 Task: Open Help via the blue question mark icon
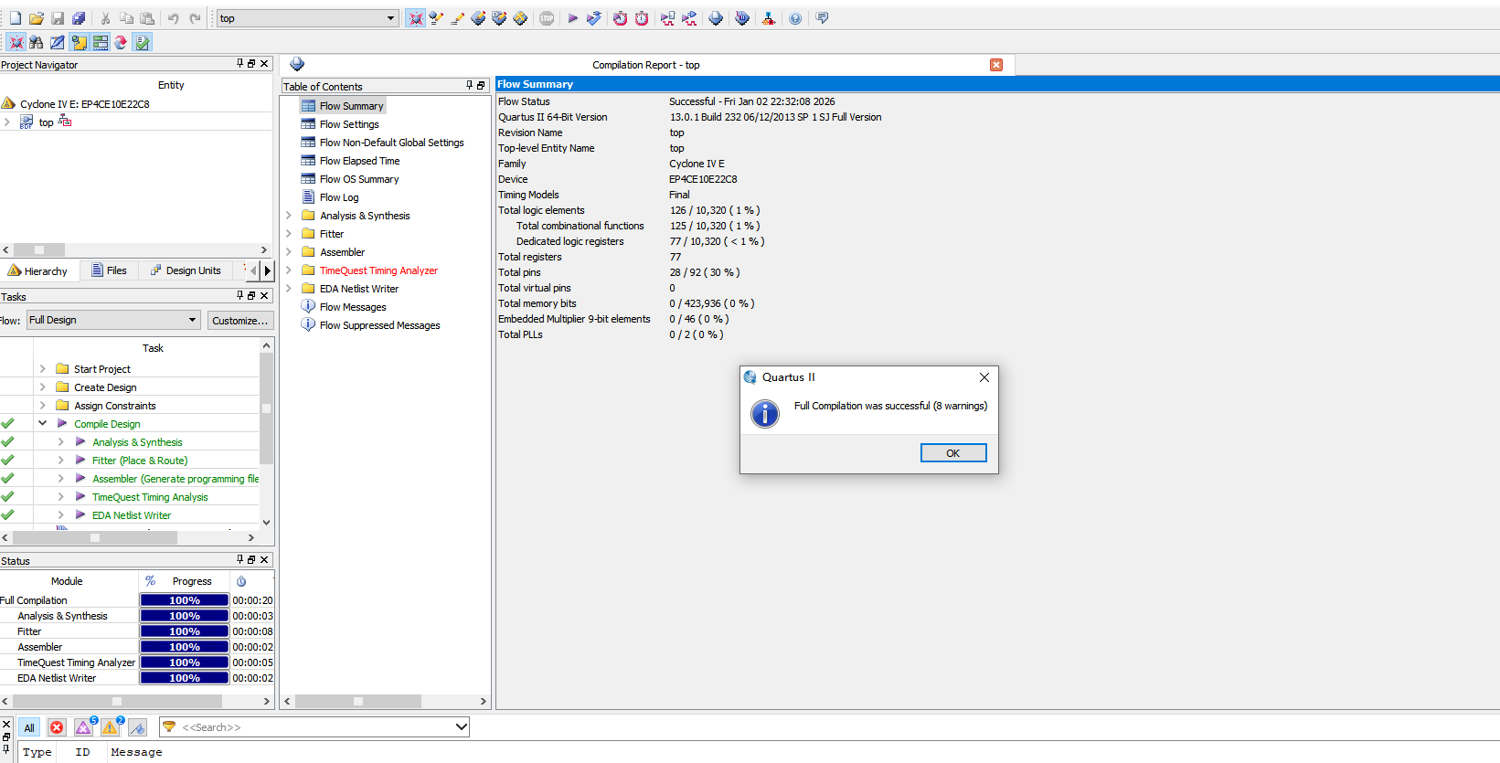pyautogui.click(x=795, y=18)
